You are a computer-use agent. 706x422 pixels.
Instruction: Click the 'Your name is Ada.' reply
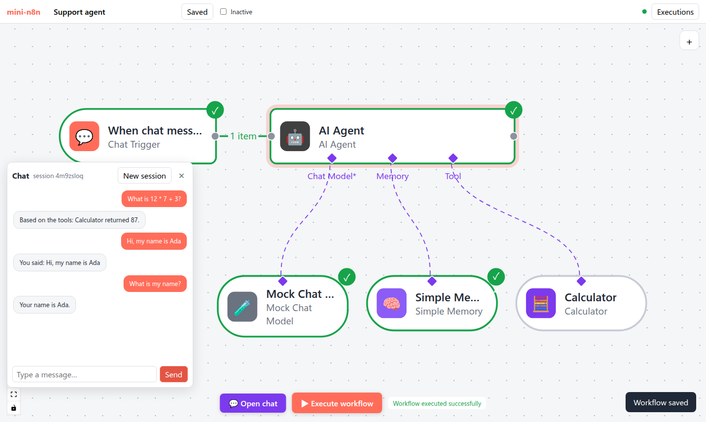click(45, 305)
